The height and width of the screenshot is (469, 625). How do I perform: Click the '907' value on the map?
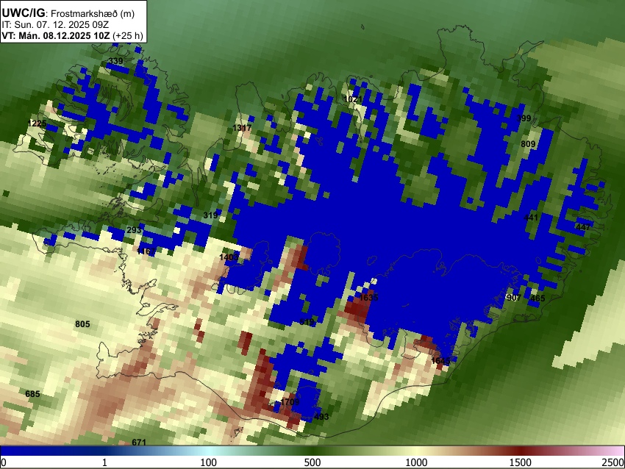pos(514,298)
